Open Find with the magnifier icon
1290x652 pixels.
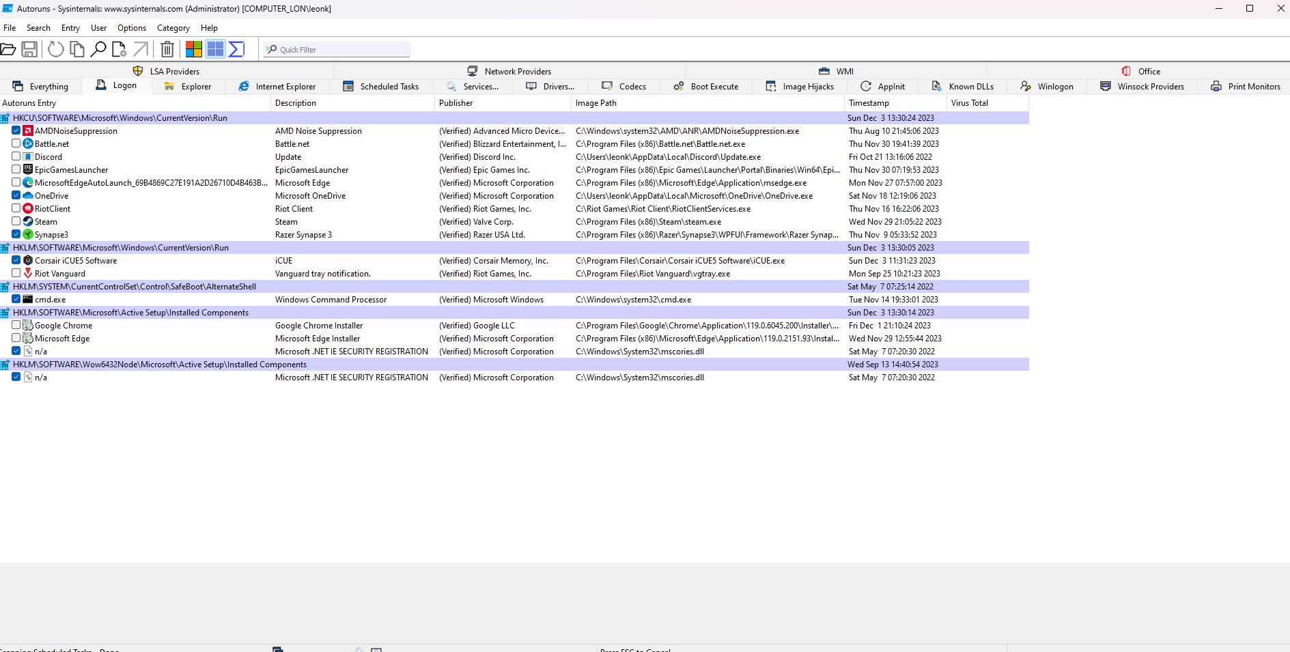pyautogui.click(x=98, y=49)
